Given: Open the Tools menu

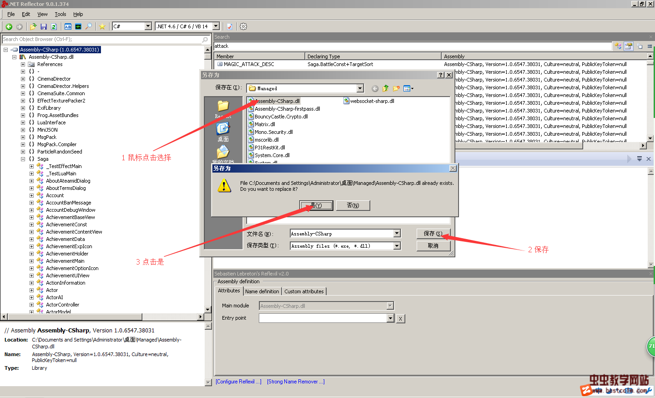Looking at the screenshot, I should click(60, 14).
